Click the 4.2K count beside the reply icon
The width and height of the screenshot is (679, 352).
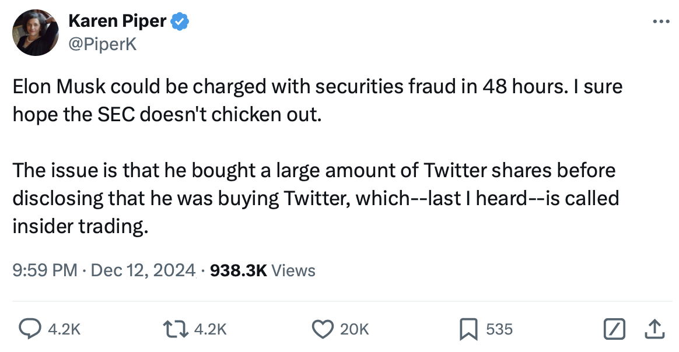tap(64, 329)
